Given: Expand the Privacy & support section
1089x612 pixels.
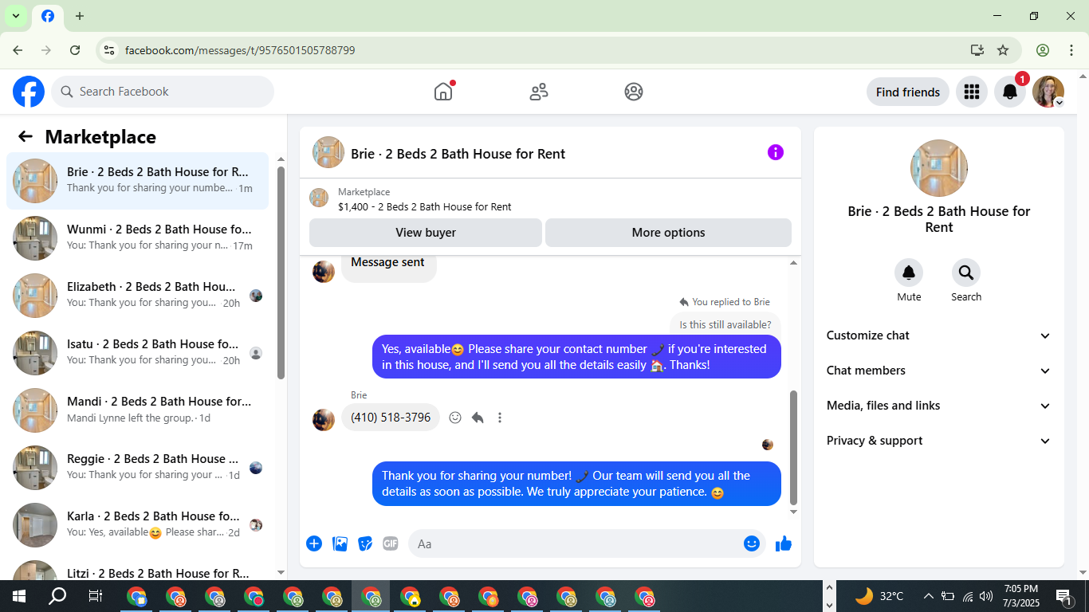Looking at the screenshot, I should click(x=939, y=441).
